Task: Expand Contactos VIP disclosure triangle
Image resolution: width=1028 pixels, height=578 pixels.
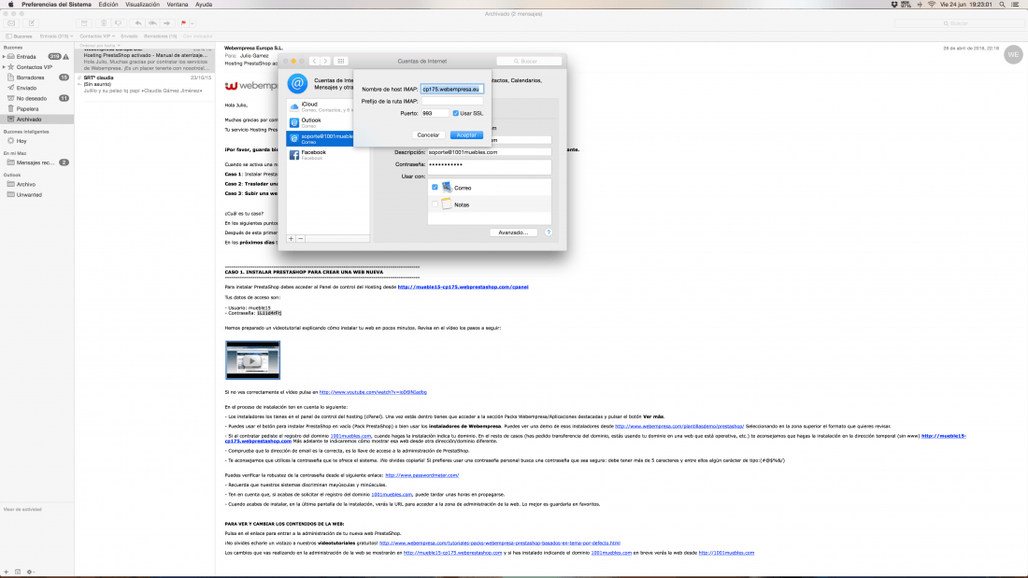Action: pos(4,67)
